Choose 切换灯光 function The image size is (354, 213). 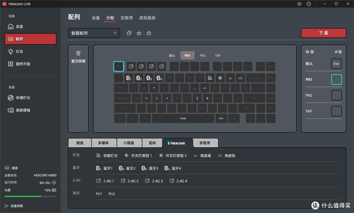click(107, 155)
